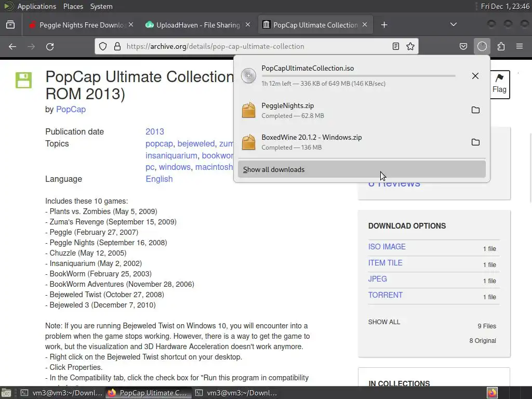Flag this archive item
Image resolution: width=532 pixels, height=399 pixels.
point(499,84)
